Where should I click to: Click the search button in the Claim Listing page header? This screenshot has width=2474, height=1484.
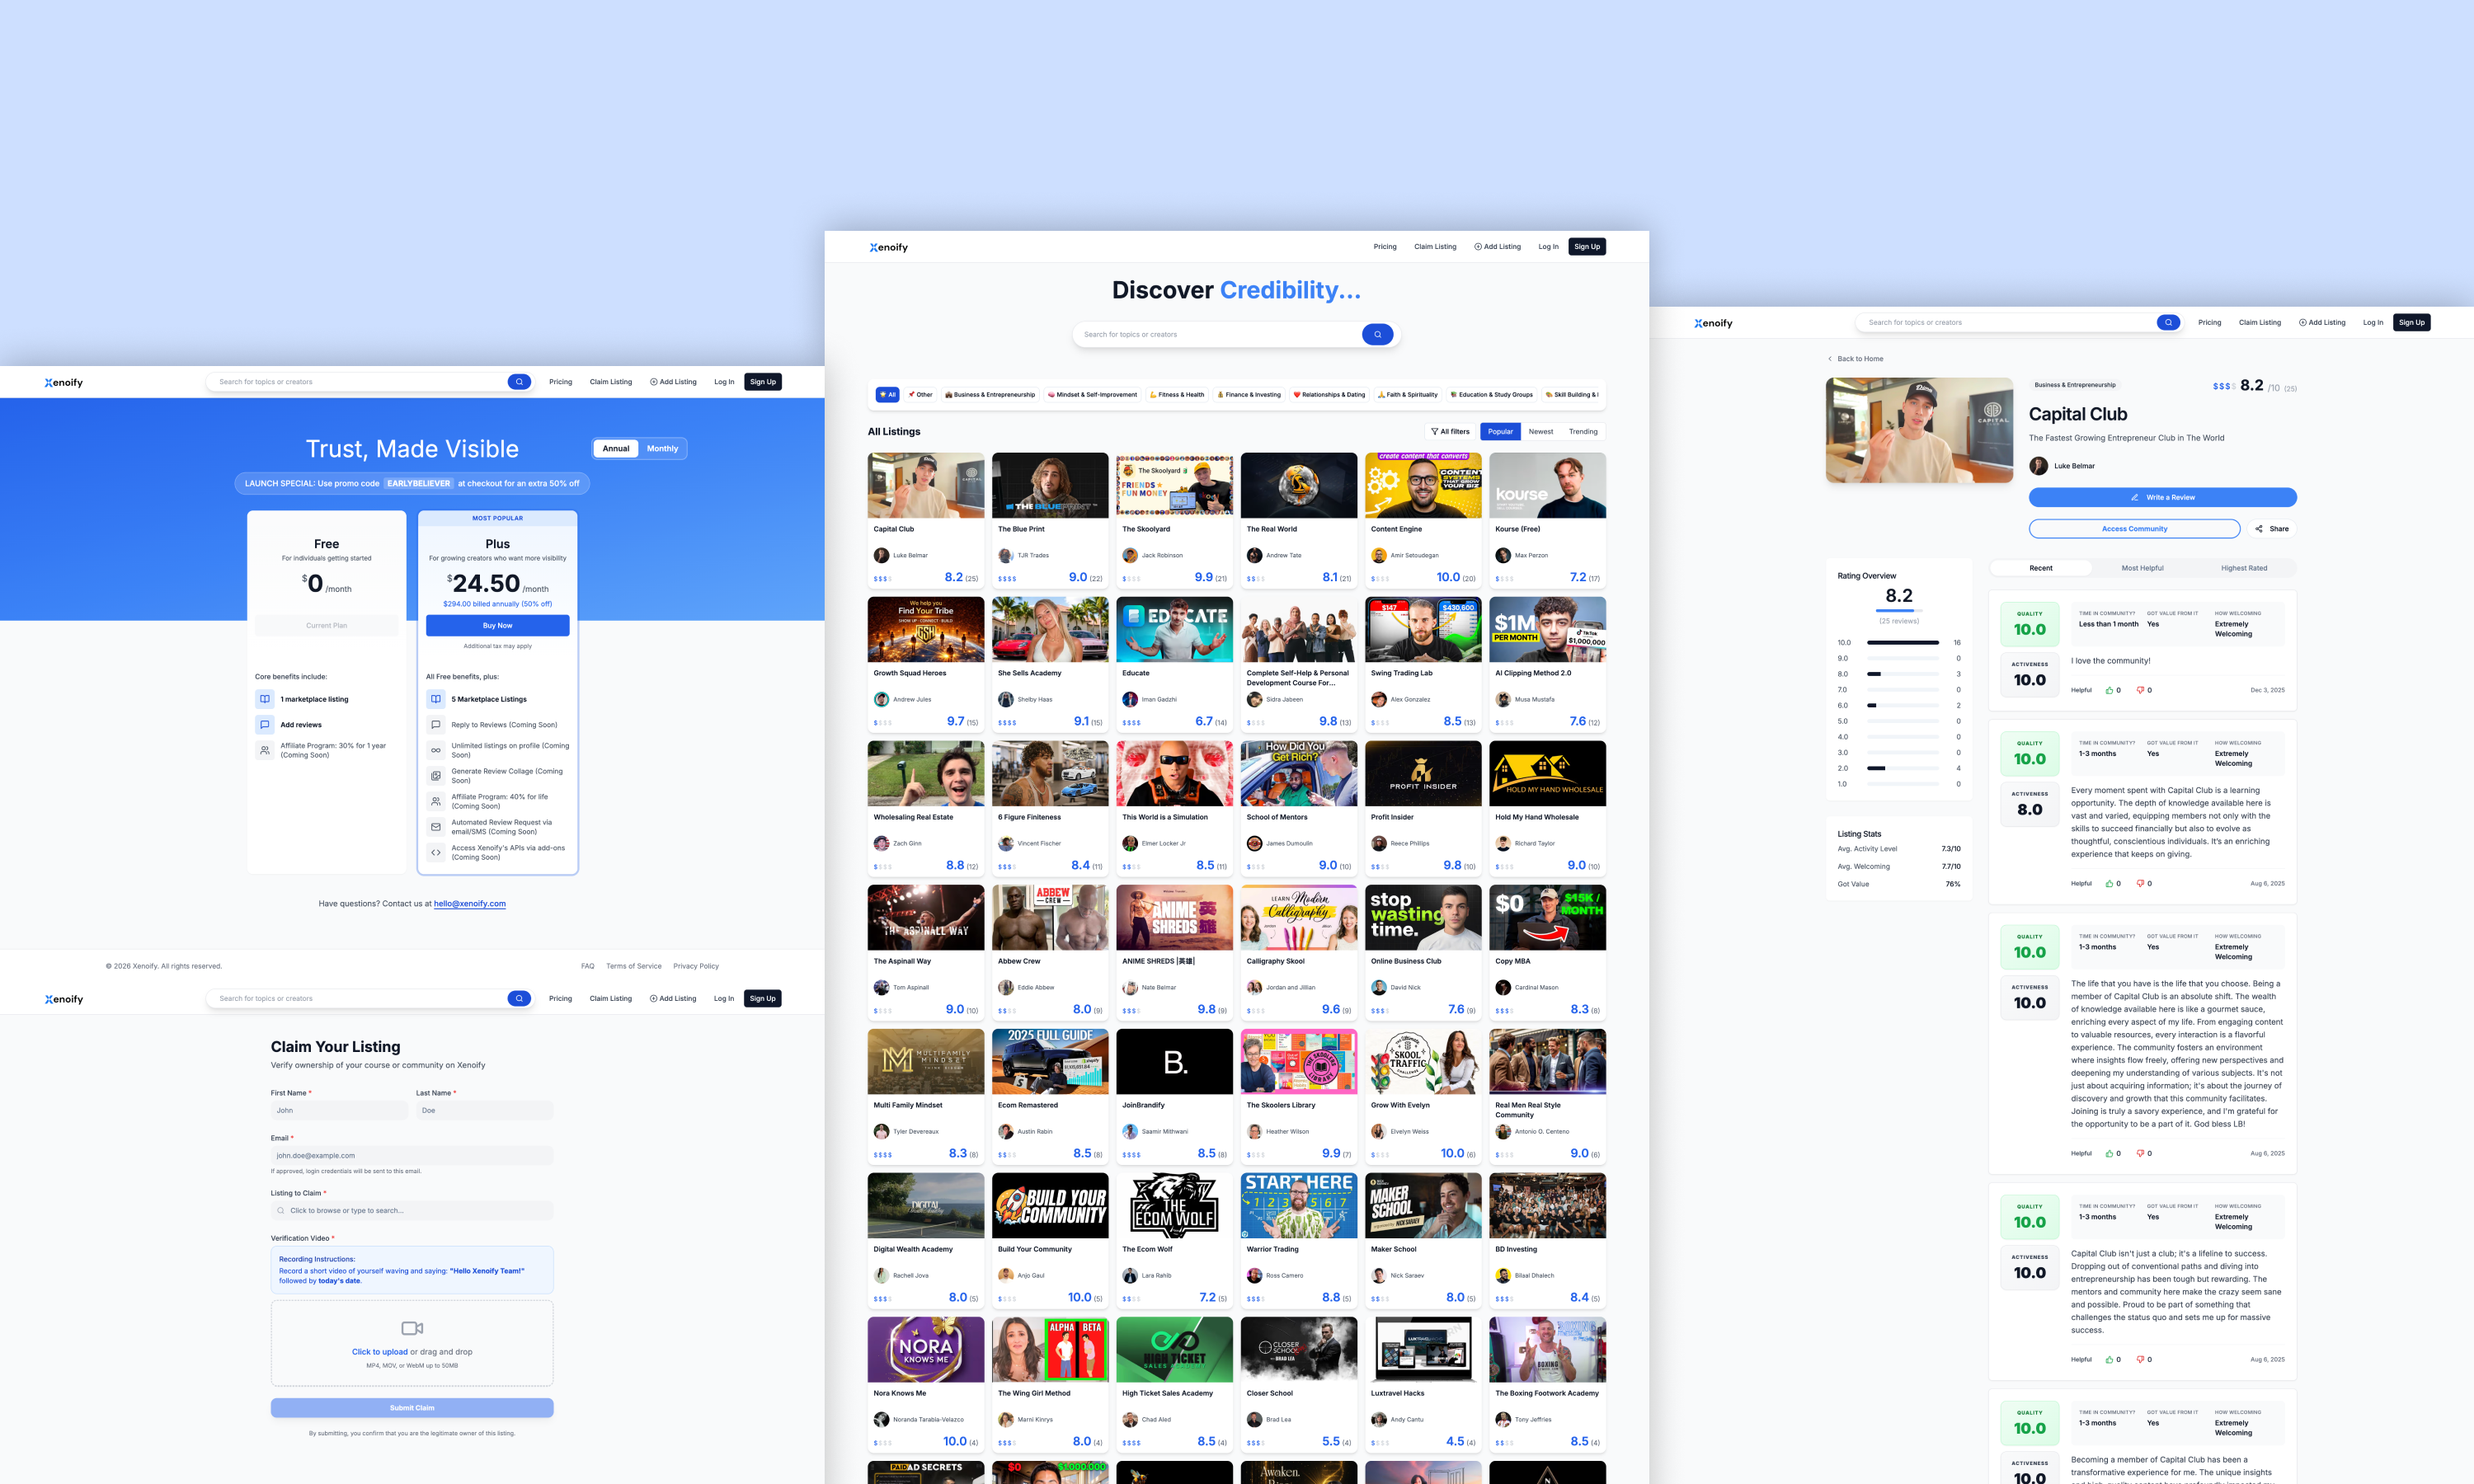(519, 998)
